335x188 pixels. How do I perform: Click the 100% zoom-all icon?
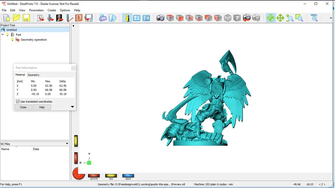click(x=314, y=18)
